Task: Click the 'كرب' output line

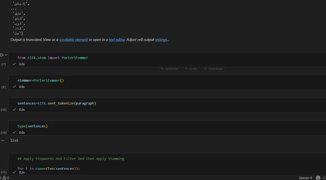Action: point(19,23)
